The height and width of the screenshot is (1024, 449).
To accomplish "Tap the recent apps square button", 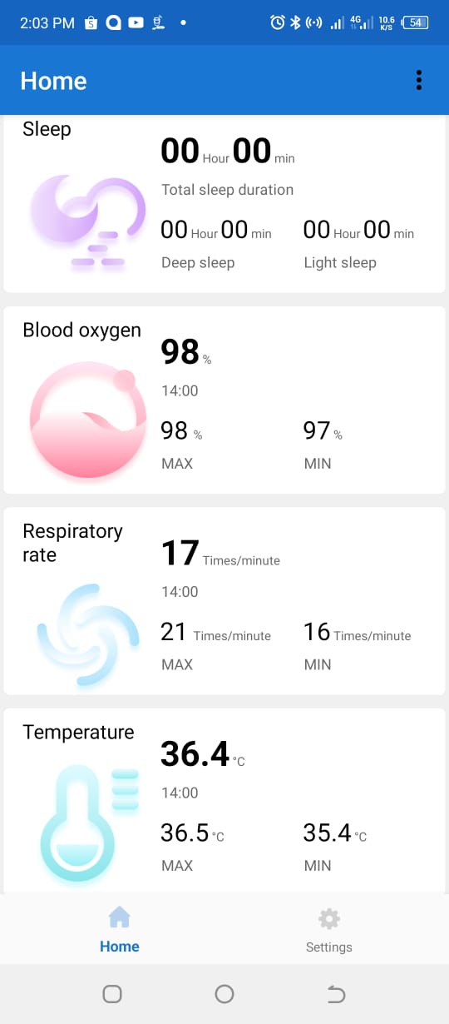I will click(x=112, y=993).
